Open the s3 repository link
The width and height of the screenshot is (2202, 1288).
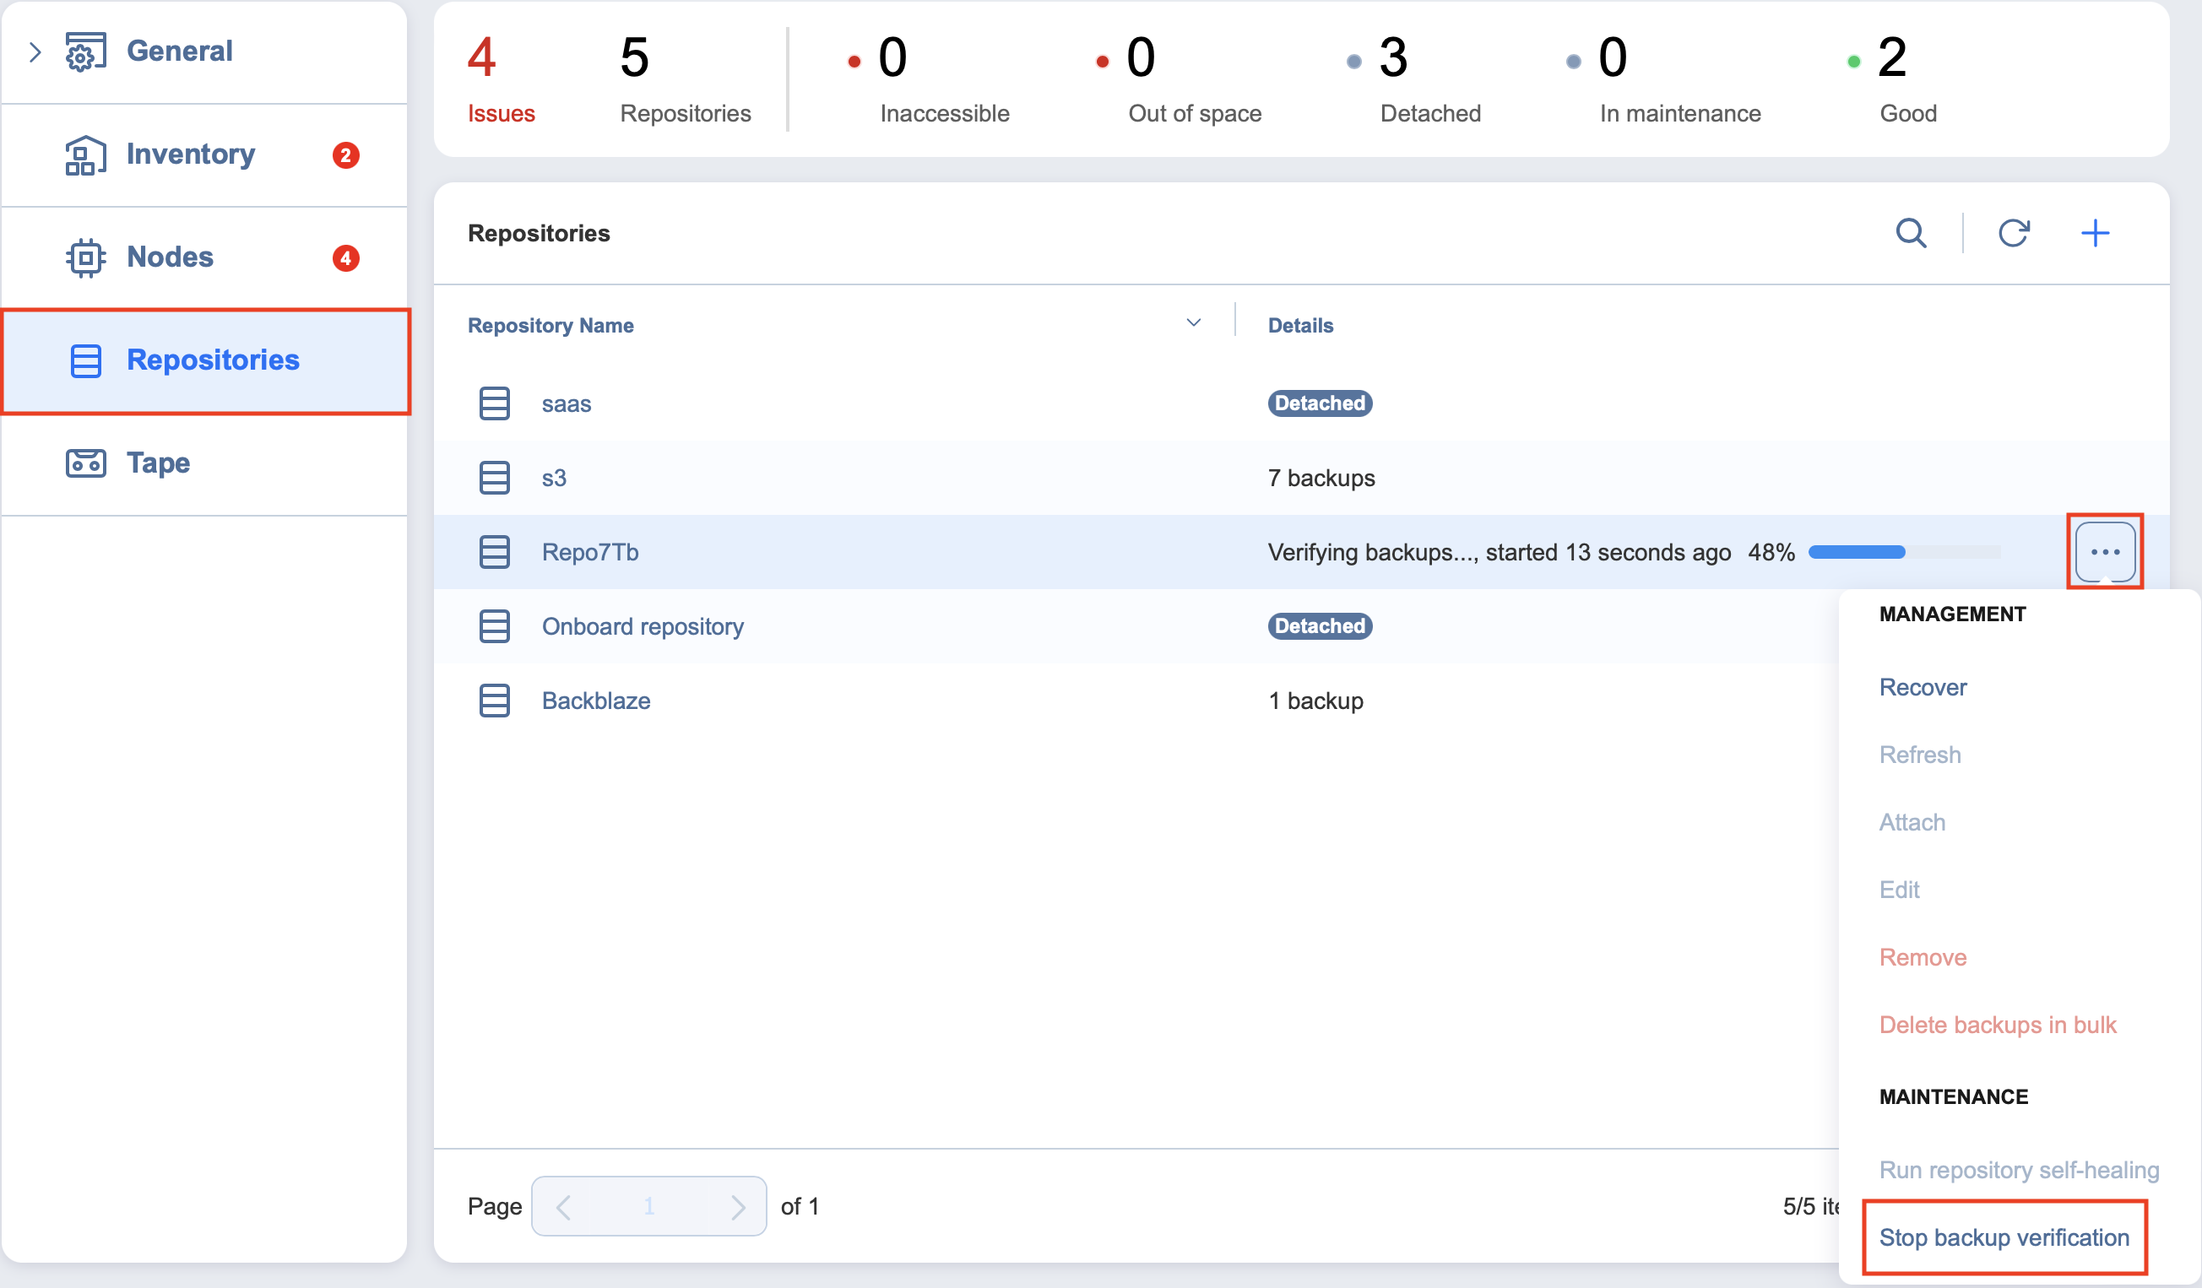coord(553,478)
